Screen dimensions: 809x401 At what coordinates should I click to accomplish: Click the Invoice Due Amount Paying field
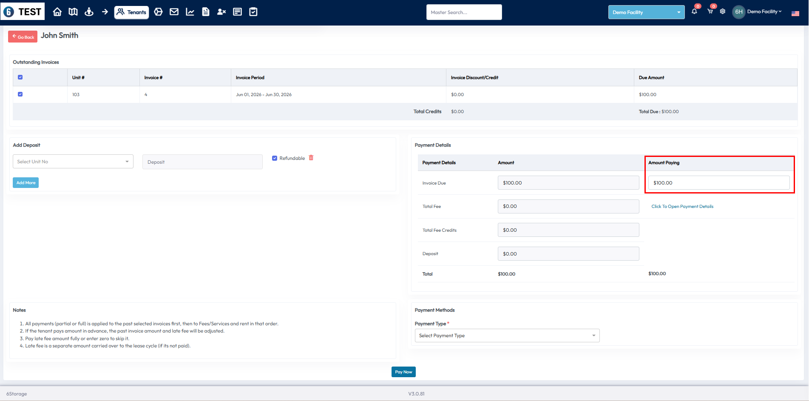click(x=718, y=183)
